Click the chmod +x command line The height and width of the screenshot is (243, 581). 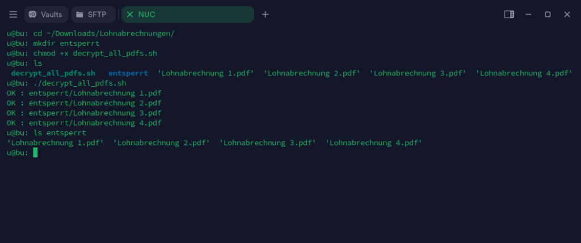pyautogui.click(x=82, y=53)
